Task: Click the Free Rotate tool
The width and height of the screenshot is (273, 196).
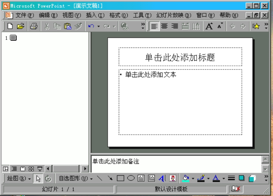Action: pos(48,178)
